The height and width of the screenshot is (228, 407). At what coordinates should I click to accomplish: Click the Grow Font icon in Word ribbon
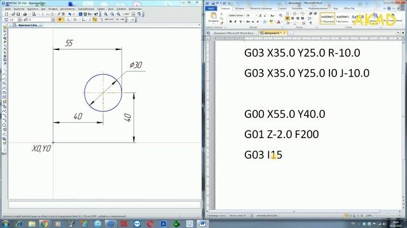pyautogui.click(x=260, y=15)
